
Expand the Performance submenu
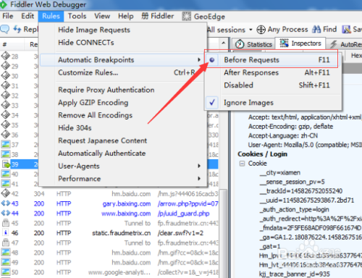tap(123, 179)
